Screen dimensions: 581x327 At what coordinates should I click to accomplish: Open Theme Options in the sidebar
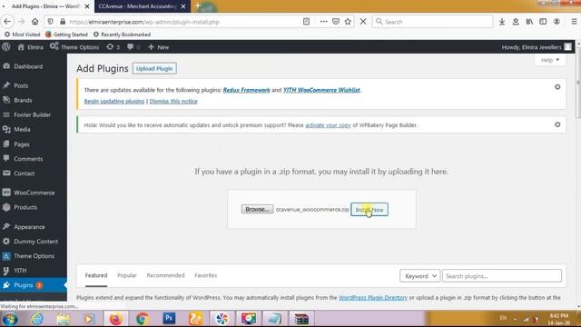coord(34,256)
